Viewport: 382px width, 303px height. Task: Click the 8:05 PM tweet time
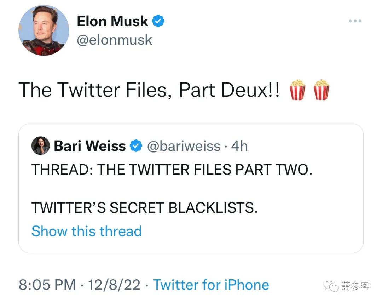47,285
